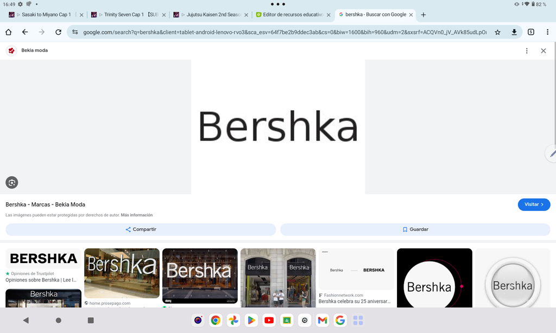Switch to Jujutsu Kaisen 2nd Season tab
The height and width of the screenshot is (333, 556).
click(x=207, y=15)
